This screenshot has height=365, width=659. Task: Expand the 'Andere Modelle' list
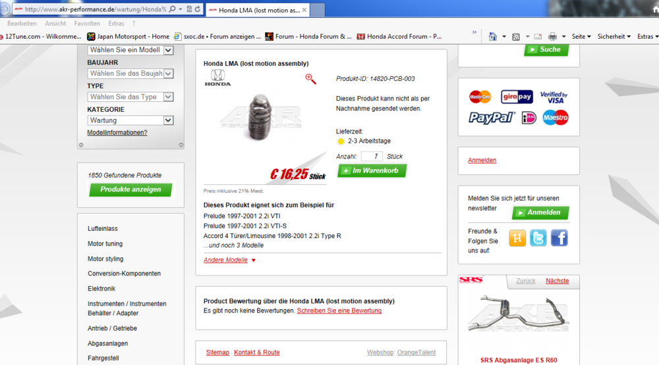[x=229, y=260]
